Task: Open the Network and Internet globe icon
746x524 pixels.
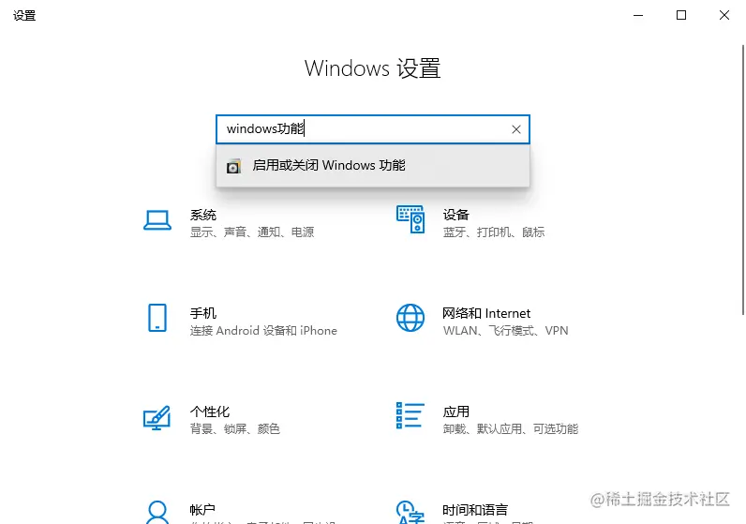Action: coord(410,318)
